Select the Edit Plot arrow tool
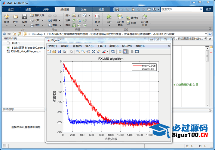Screen dimensions: 215x150 coord(72,52)
